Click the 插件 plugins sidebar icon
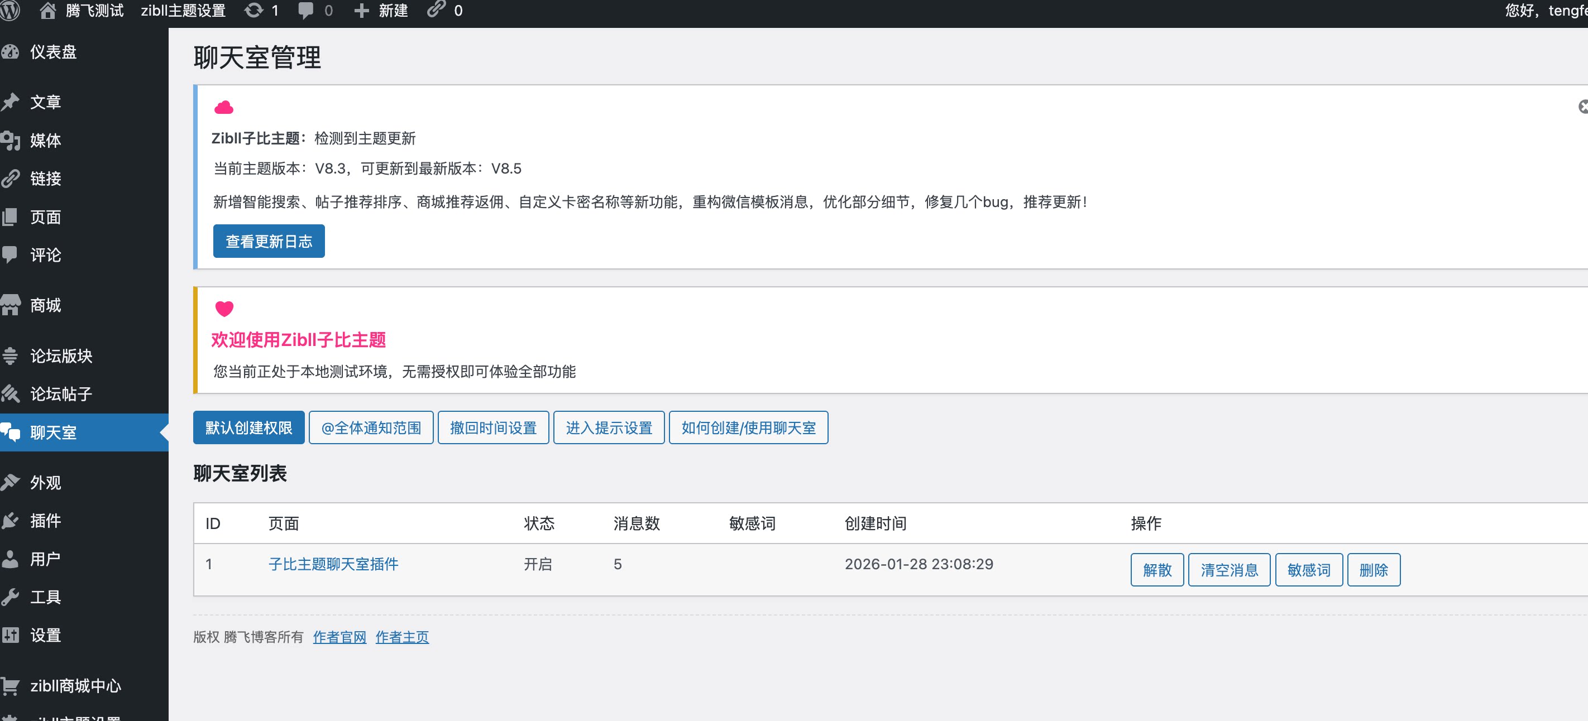1588x721 pixels. (x=10, y=521)
